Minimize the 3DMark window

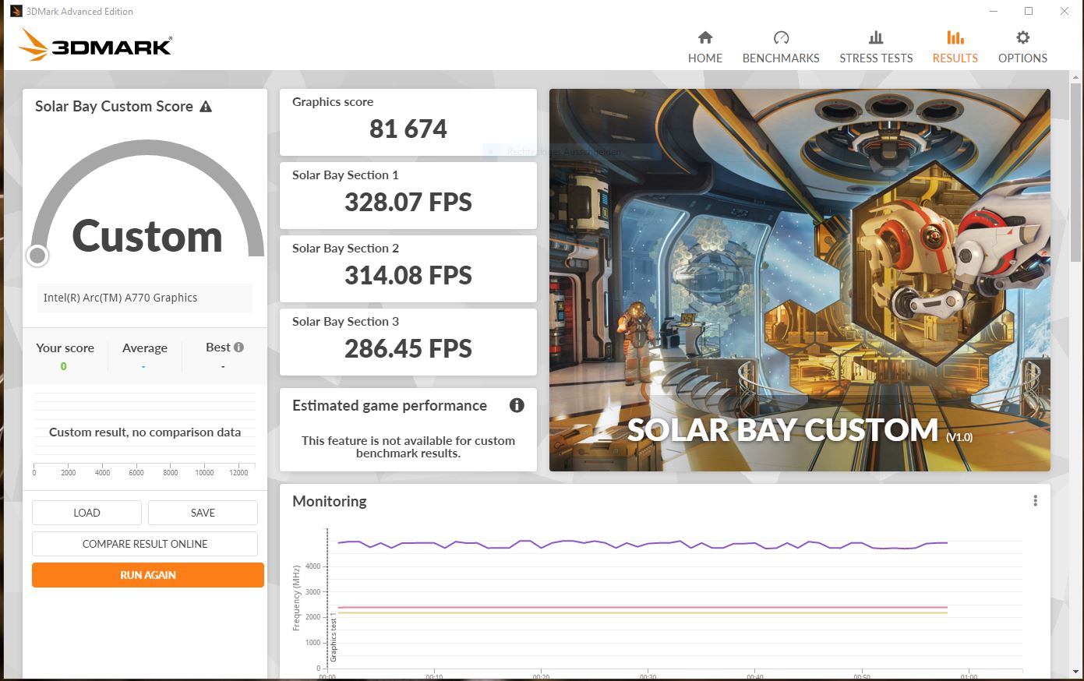tap(994, 11)
